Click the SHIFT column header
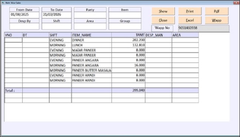 (x=60, y=35)
